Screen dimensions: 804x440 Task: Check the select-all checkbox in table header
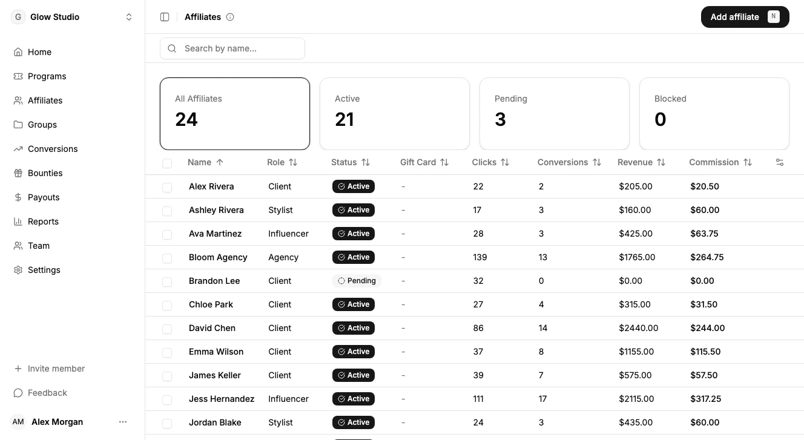167,162
